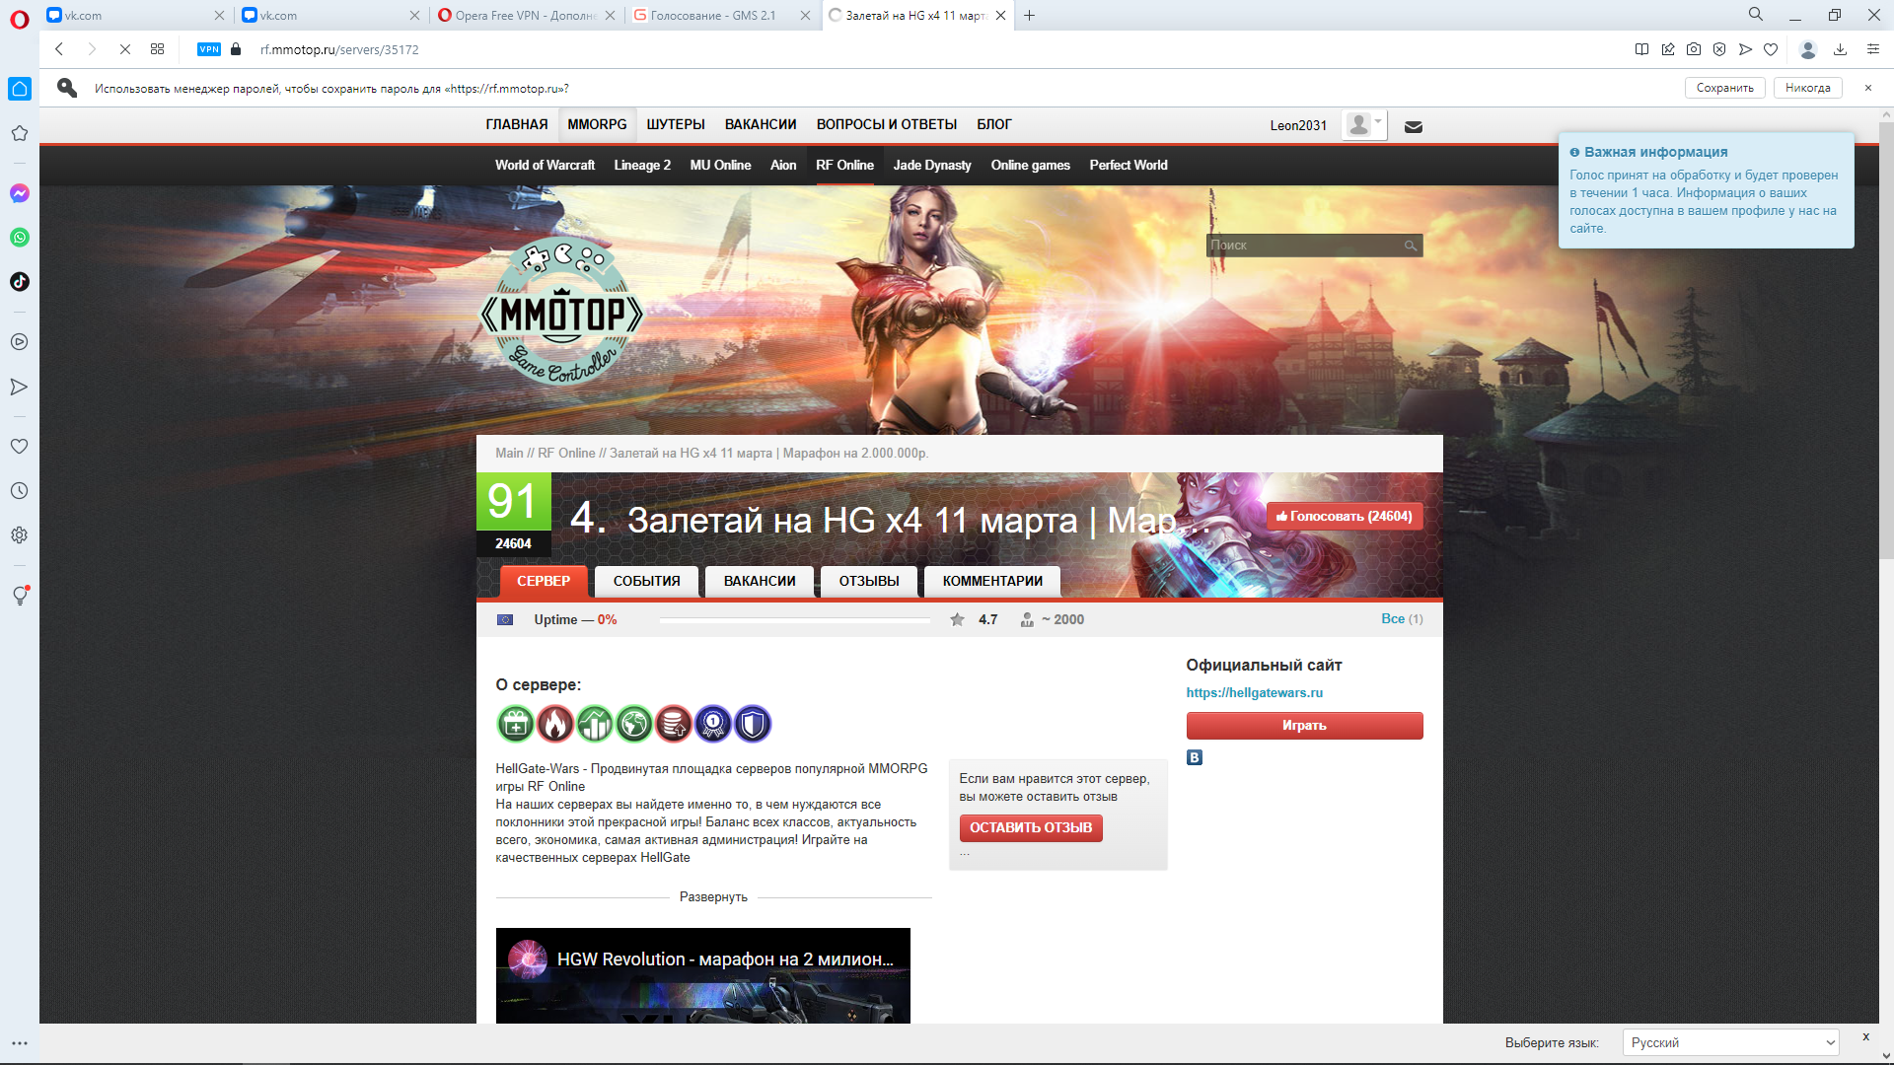Image resolution: width=1894 pixels, height=1065 pixels.
Task: Open https://hellgatewars.ru link
Action: [1254, 693]
